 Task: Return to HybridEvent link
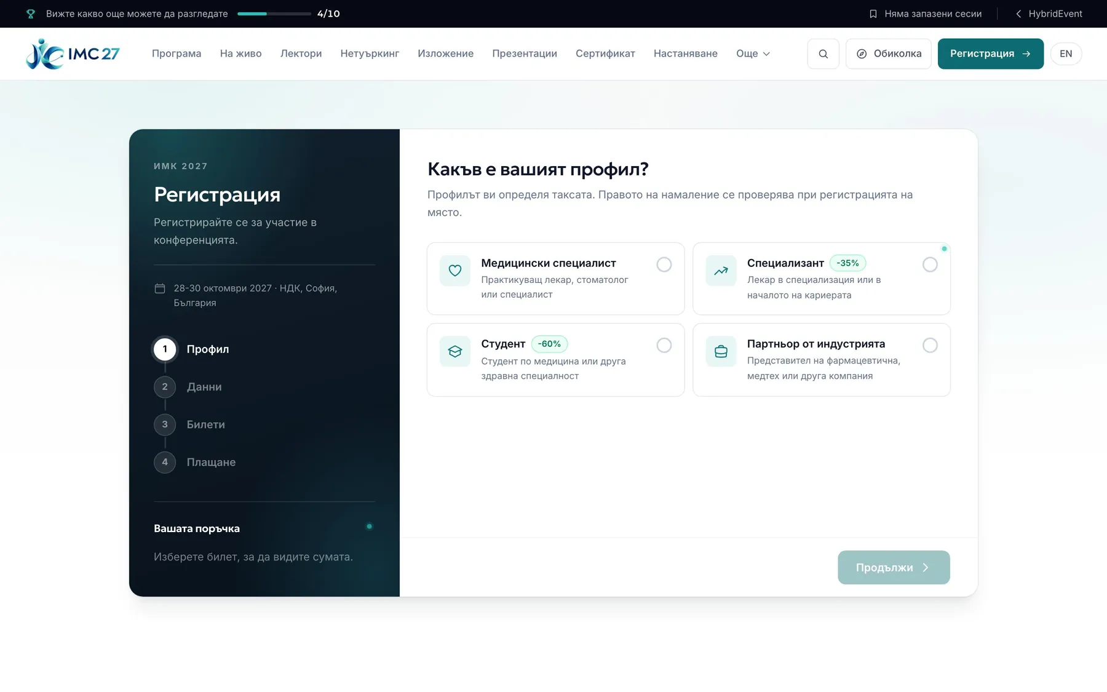point(1049,14)
